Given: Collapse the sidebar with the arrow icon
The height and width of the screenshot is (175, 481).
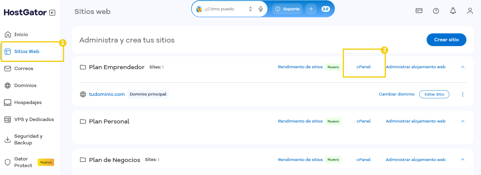Looking at the screenshot, I should 52,13.
